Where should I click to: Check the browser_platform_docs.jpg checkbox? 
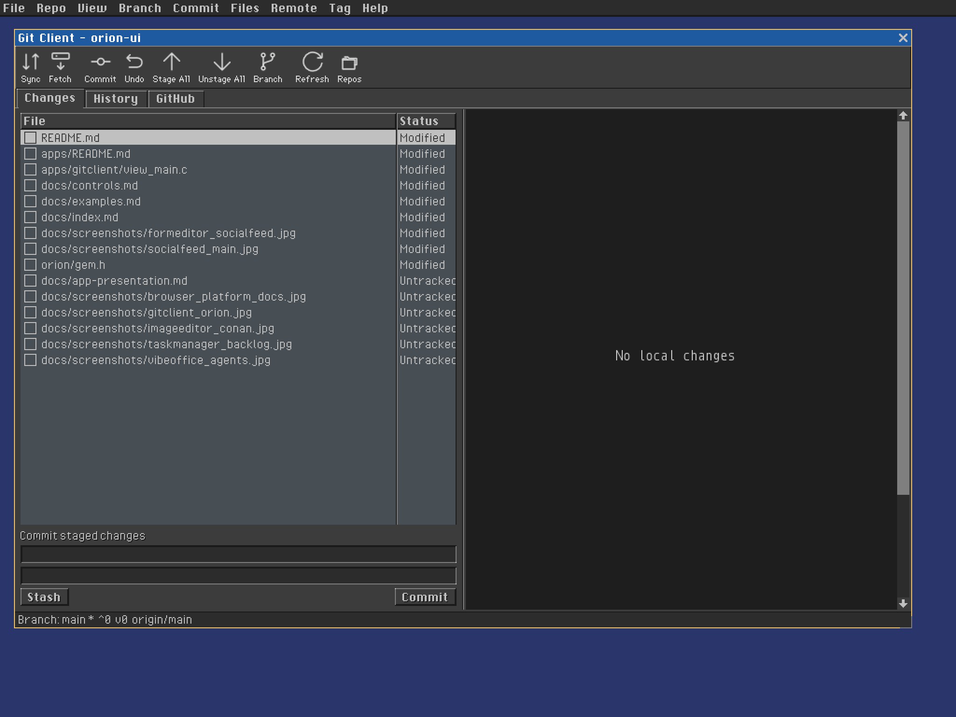(x=30, y=296)
